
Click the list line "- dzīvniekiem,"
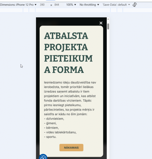coord(54,119)
